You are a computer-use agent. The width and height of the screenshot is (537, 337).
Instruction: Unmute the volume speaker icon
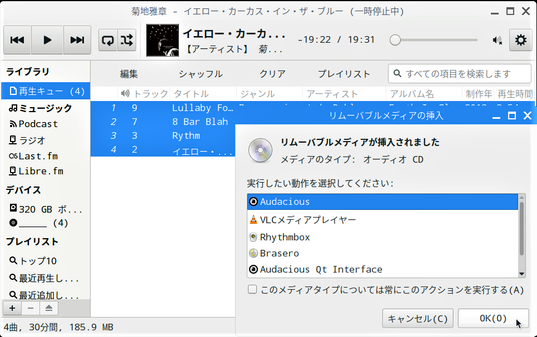(498, 41)
